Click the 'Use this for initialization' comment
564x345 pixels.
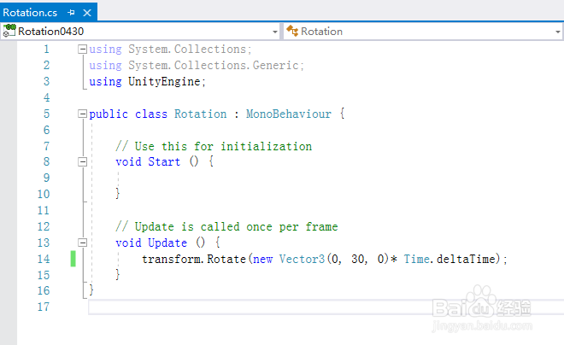[x=214, y=147]
